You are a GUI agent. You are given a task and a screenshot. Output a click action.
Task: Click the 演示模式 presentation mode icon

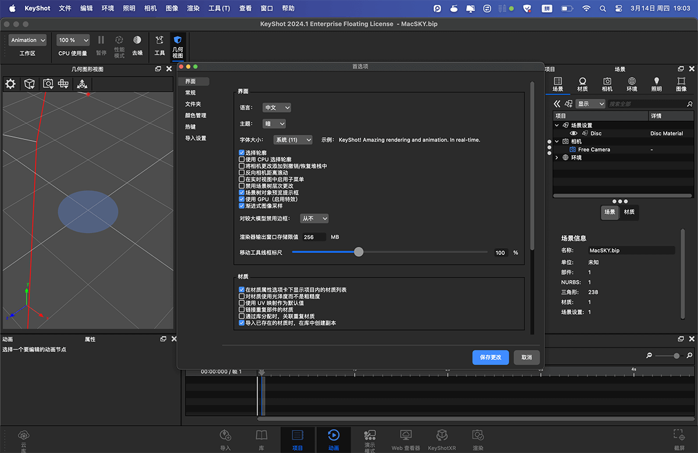point(369,436)
